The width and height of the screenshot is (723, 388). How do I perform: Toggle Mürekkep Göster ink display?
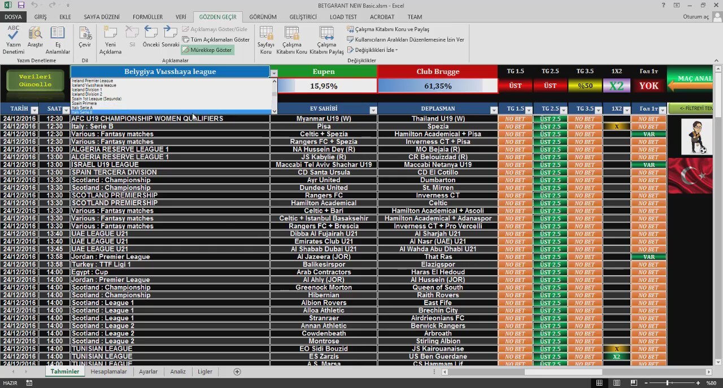click(207, 50)
